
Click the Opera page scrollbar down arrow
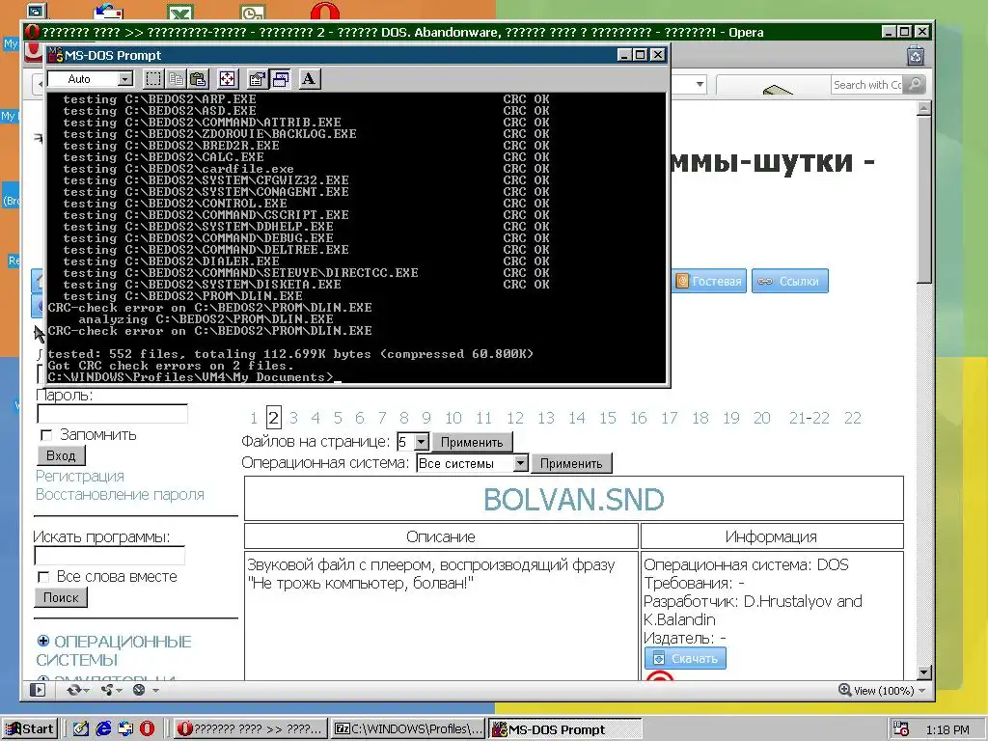(923, 672)
